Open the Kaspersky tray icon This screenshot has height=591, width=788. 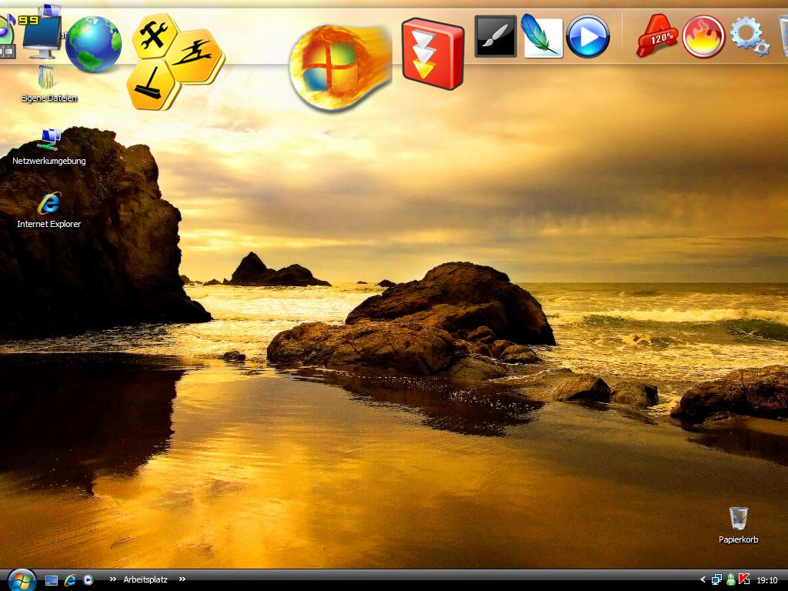pyautogui.click(x=744, y=580)
